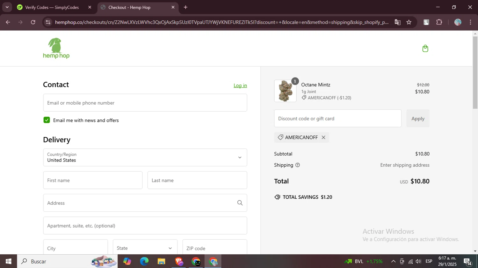Image resolution: width=478 pixels, height=268 pixels.
Task: Focus the Apartment, suite, etc. field
Action: [145, 226]
